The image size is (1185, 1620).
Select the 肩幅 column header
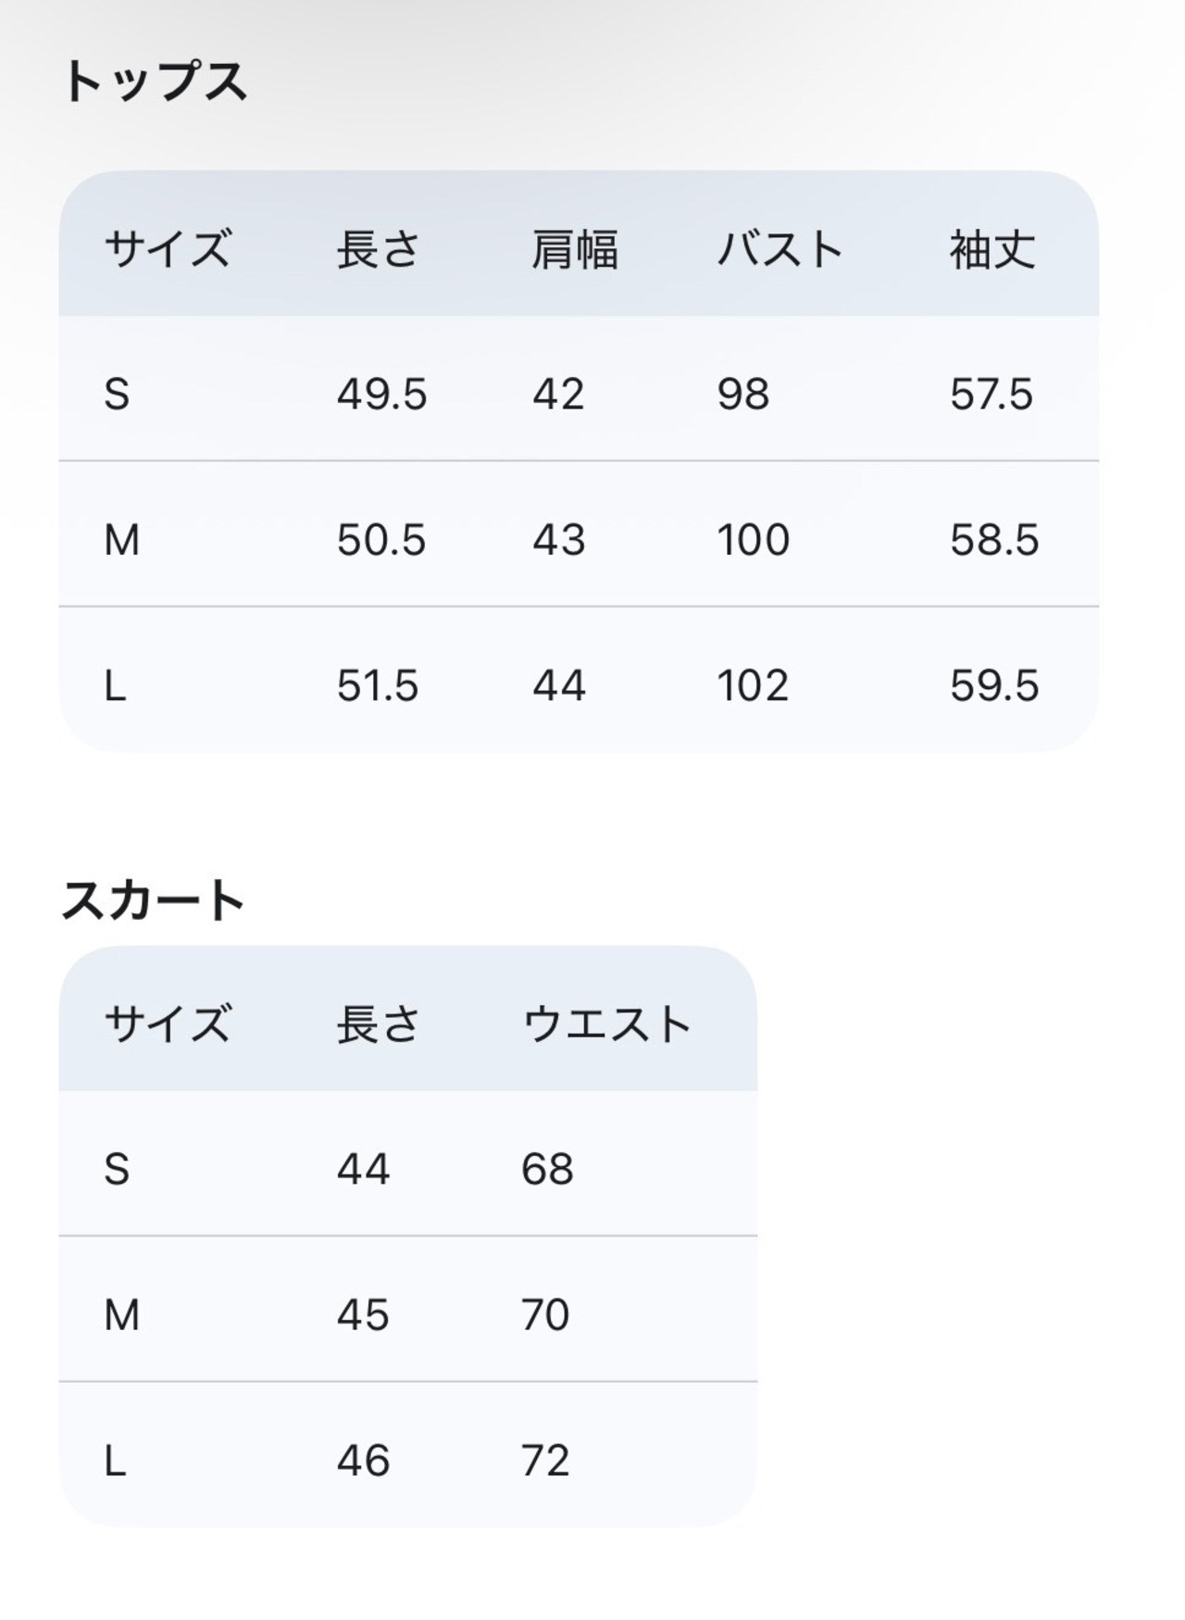tap(574, 250)
